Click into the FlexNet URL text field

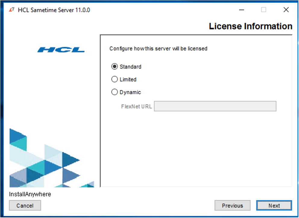click(x=215, y=106)
